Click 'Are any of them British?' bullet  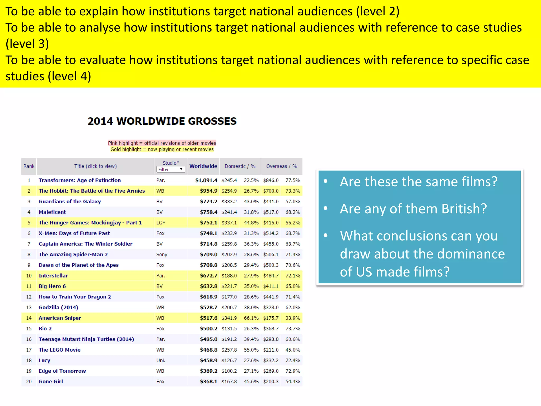[x=413, y=209]
